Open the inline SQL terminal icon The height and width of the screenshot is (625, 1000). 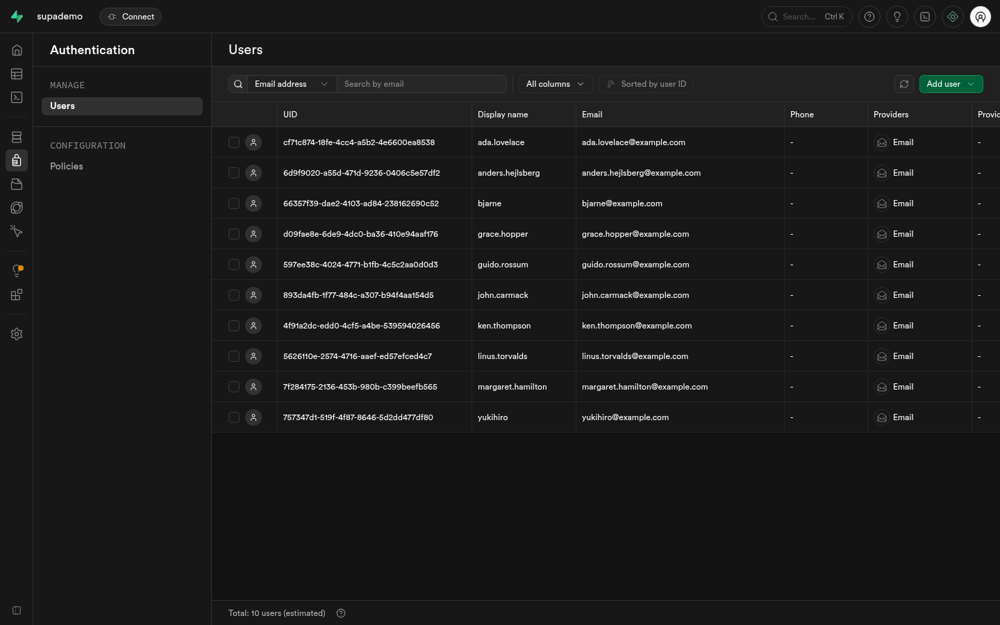tap(925, 17)
